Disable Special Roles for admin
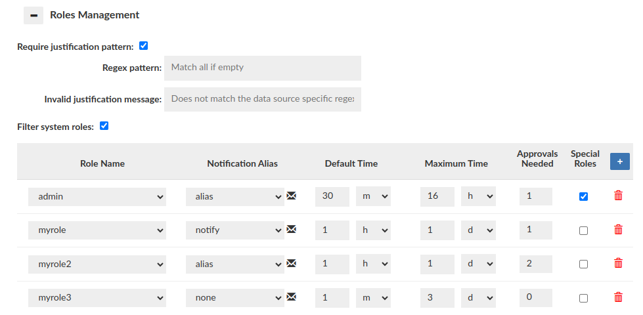The image size is (643, 315). tap(584, 196)
